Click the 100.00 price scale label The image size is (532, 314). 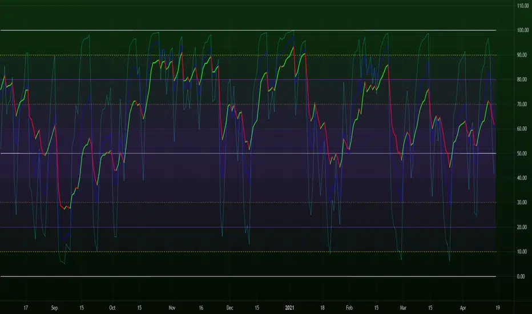tap(523, 30)
